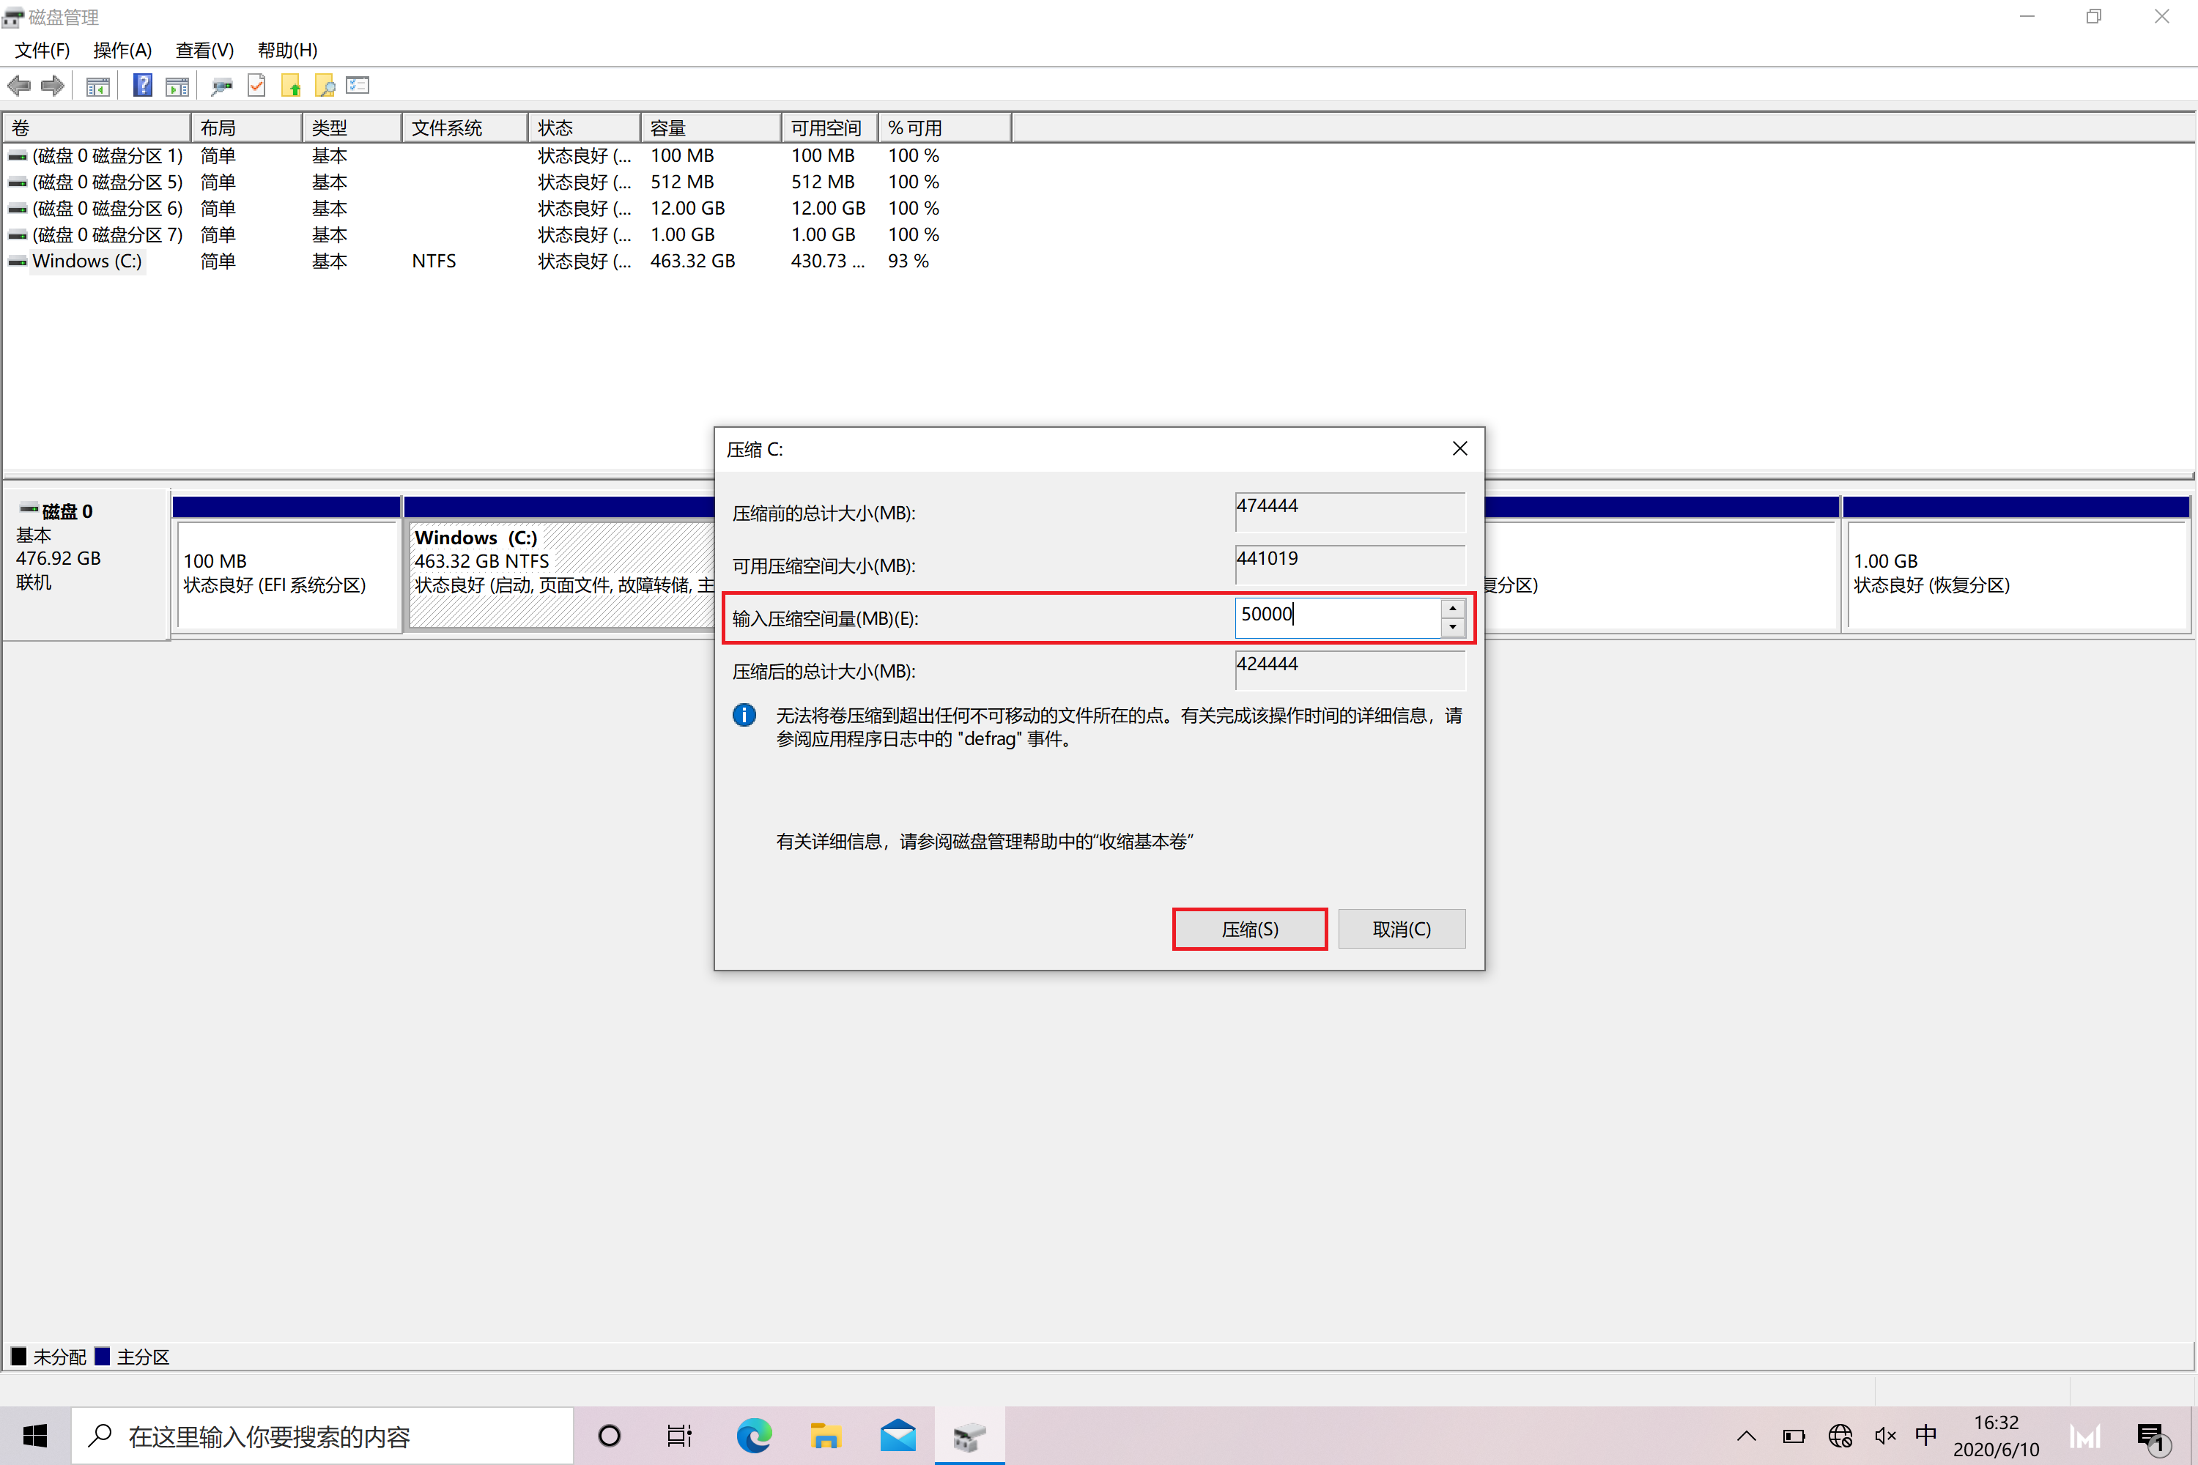The width and height of the screenshot is (2198, 1465).
Task: Increase shrink amount with up spinner
Action: [x=1452, y=608]
